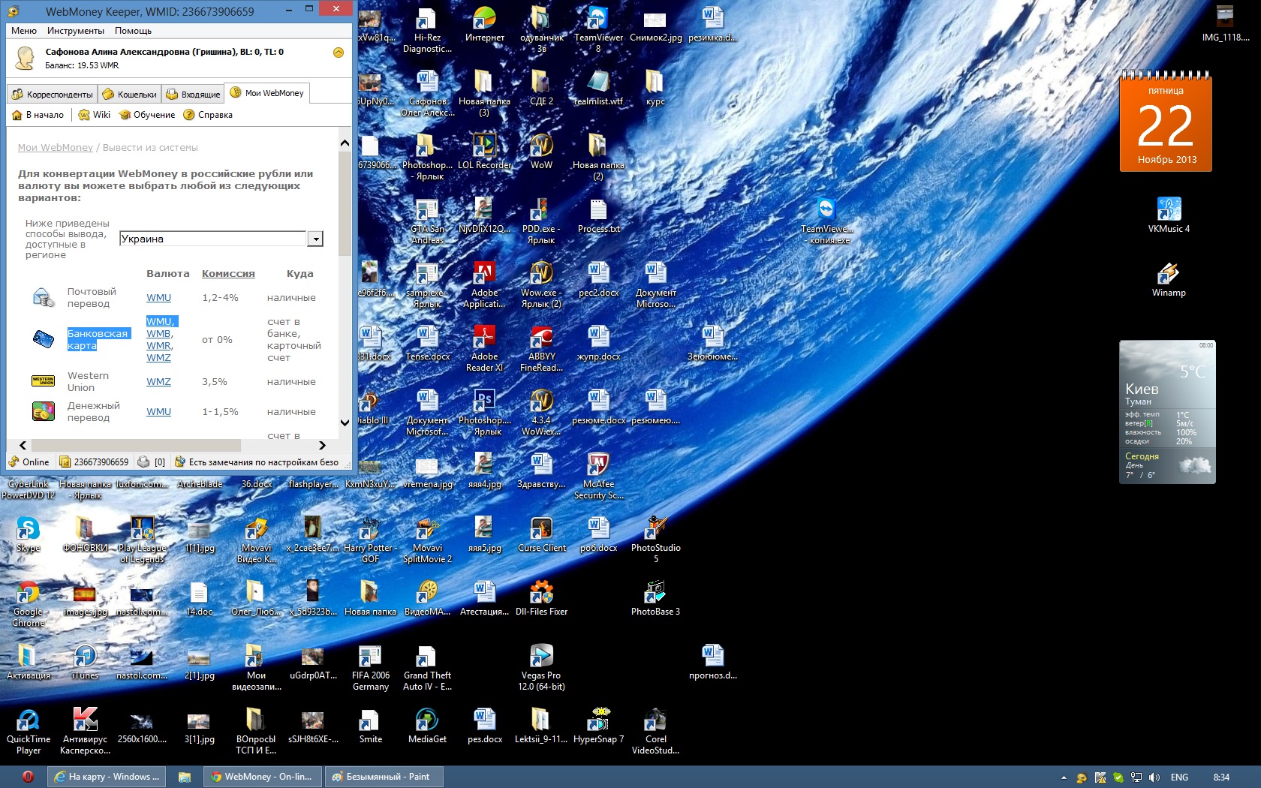Image resolution: width=1261 pixels, height=788 pixels.
Task: Open Skype from the desktop
Action: [x=28, y=530]
